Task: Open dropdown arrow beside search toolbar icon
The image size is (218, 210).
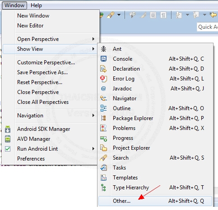Action: [119, 15]
